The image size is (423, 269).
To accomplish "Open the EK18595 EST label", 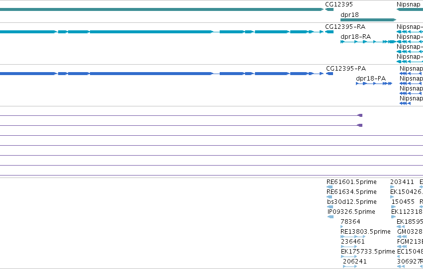I will click(410, 222).
